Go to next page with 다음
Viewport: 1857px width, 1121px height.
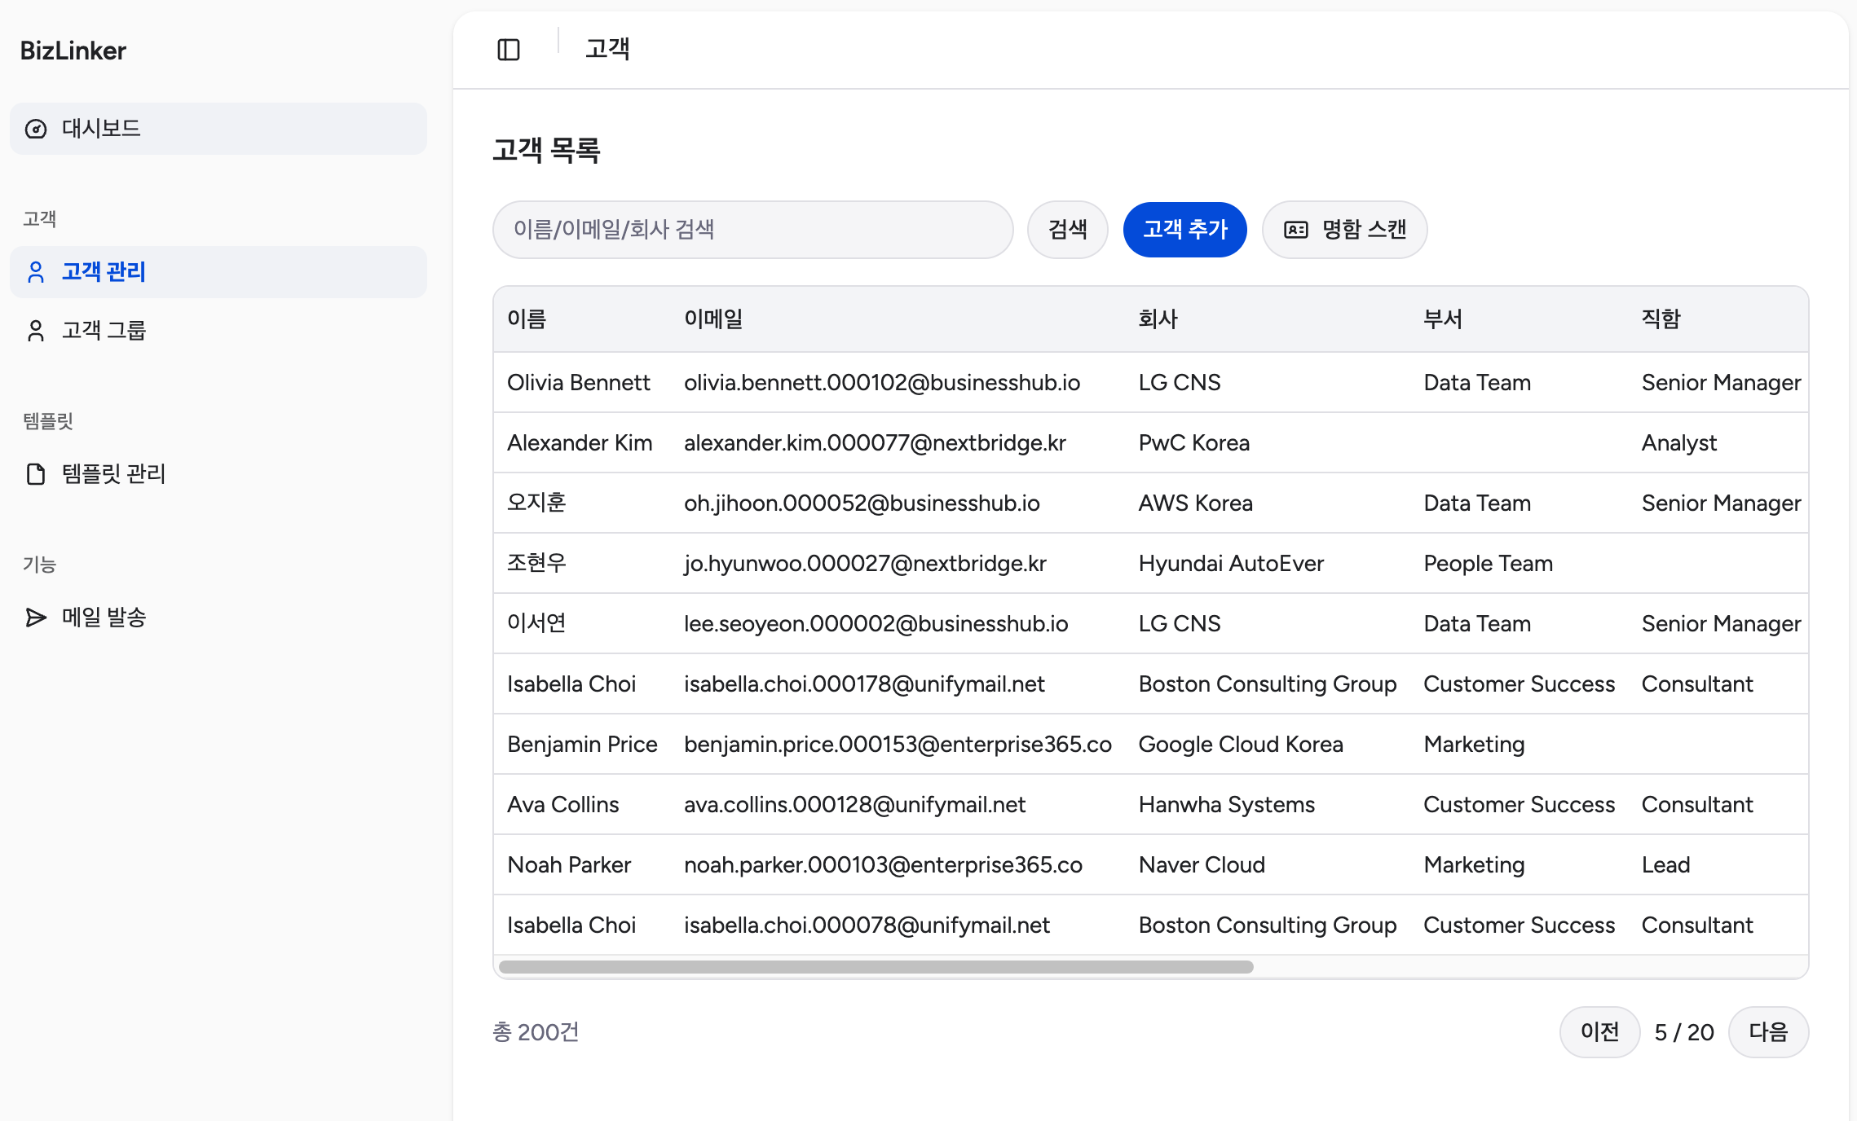(1767, 1032)
